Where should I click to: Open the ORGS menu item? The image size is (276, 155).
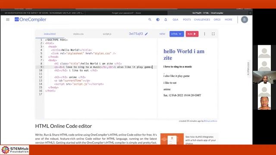(x=217, y=19)
